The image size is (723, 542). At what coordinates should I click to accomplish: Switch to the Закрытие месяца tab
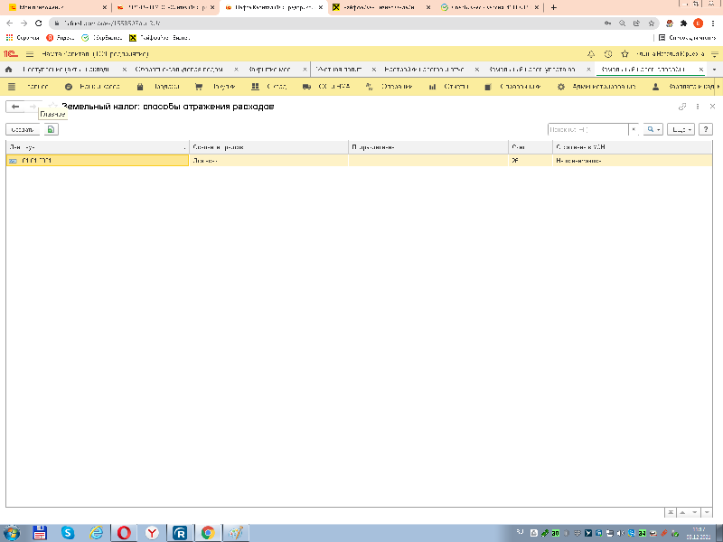point(269,70)
